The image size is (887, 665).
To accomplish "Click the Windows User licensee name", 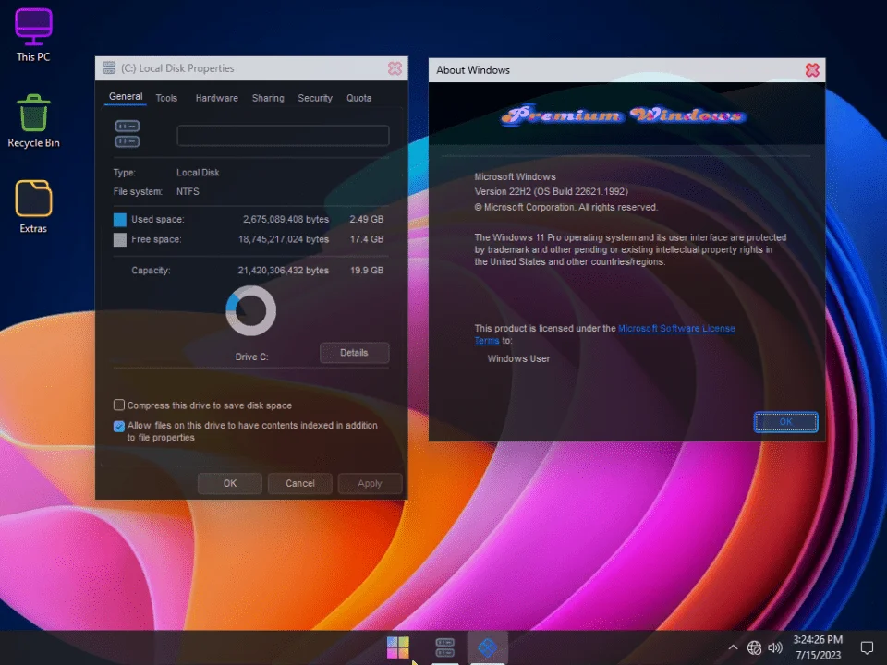I will point(518,358).
